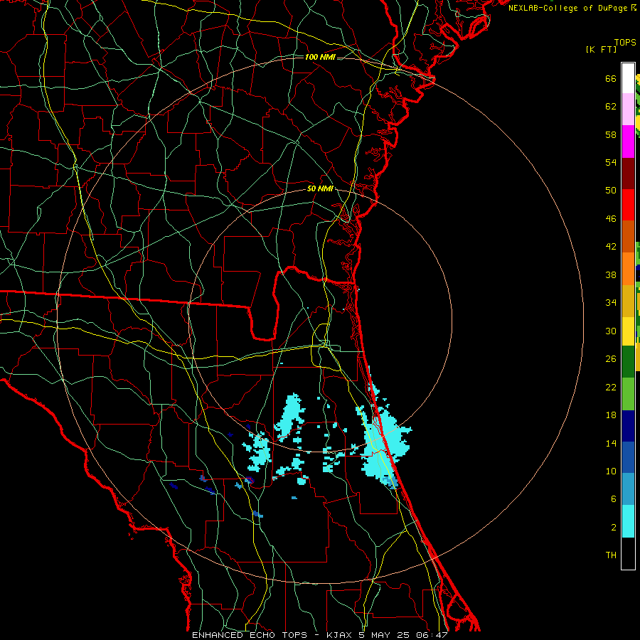Pick the magenta legend color block

[628, 142]
